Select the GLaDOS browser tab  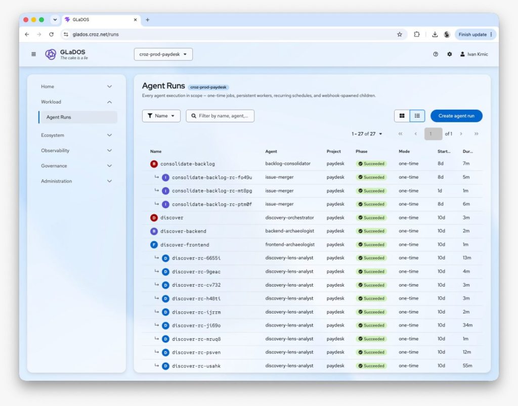coord(101,20)
